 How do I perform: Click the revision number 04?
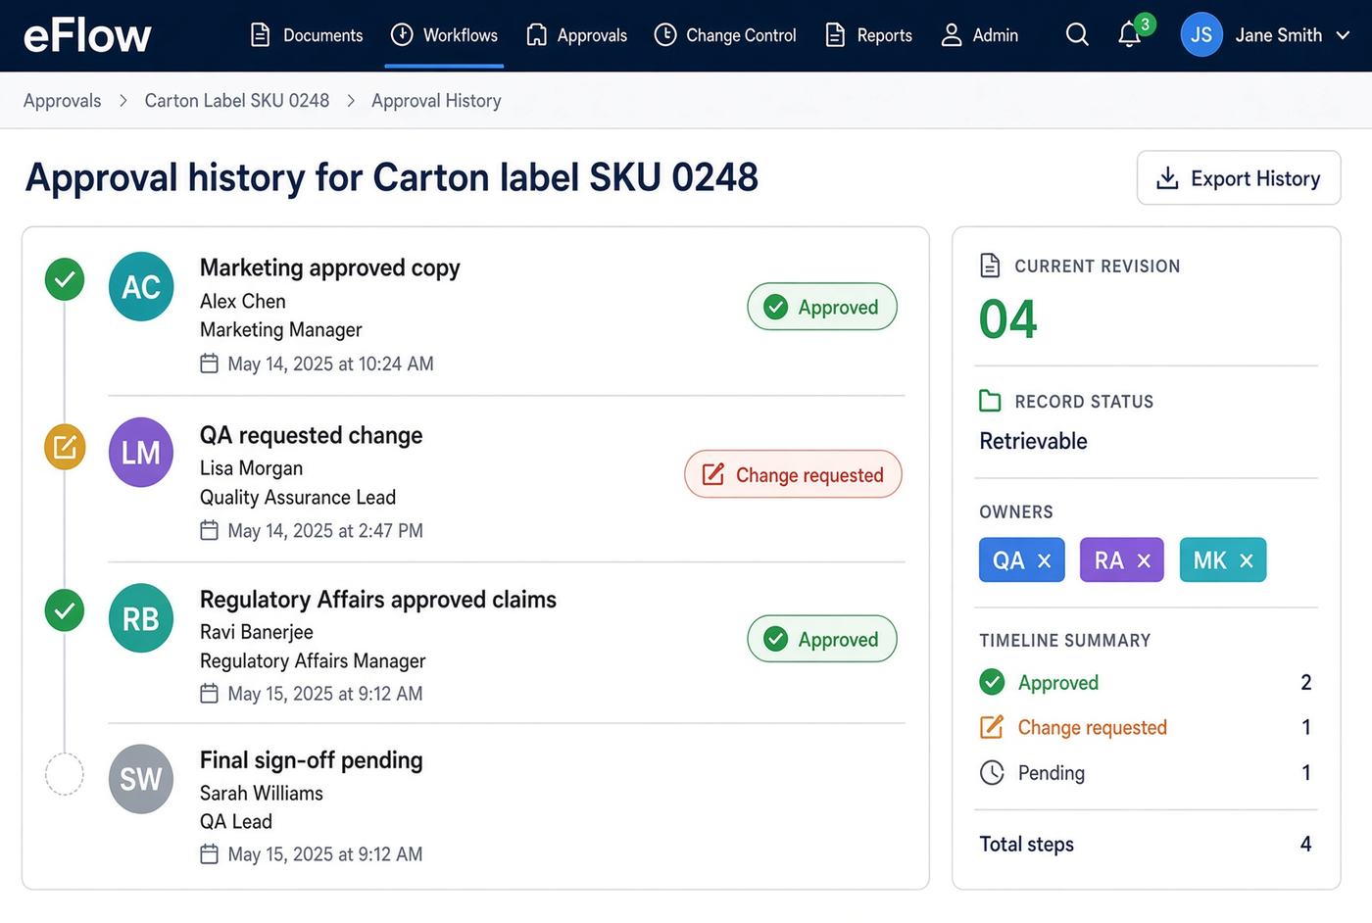click(1008, 319)
